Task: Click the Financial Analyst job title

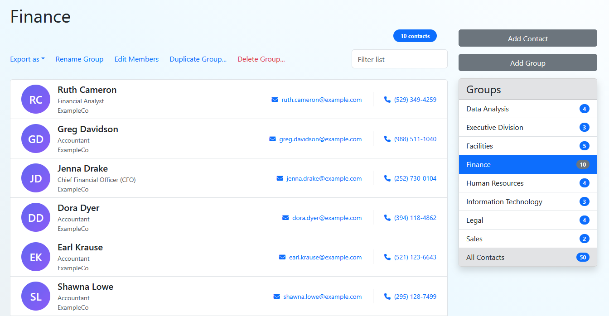Action: tap(81, 101)
